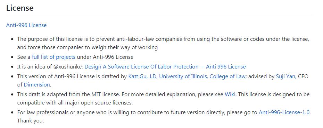Open Design A Software License Of Labor Protection link
Viewport: 323px width, 128px height.
pyautogui.click(x=165, y=67)
